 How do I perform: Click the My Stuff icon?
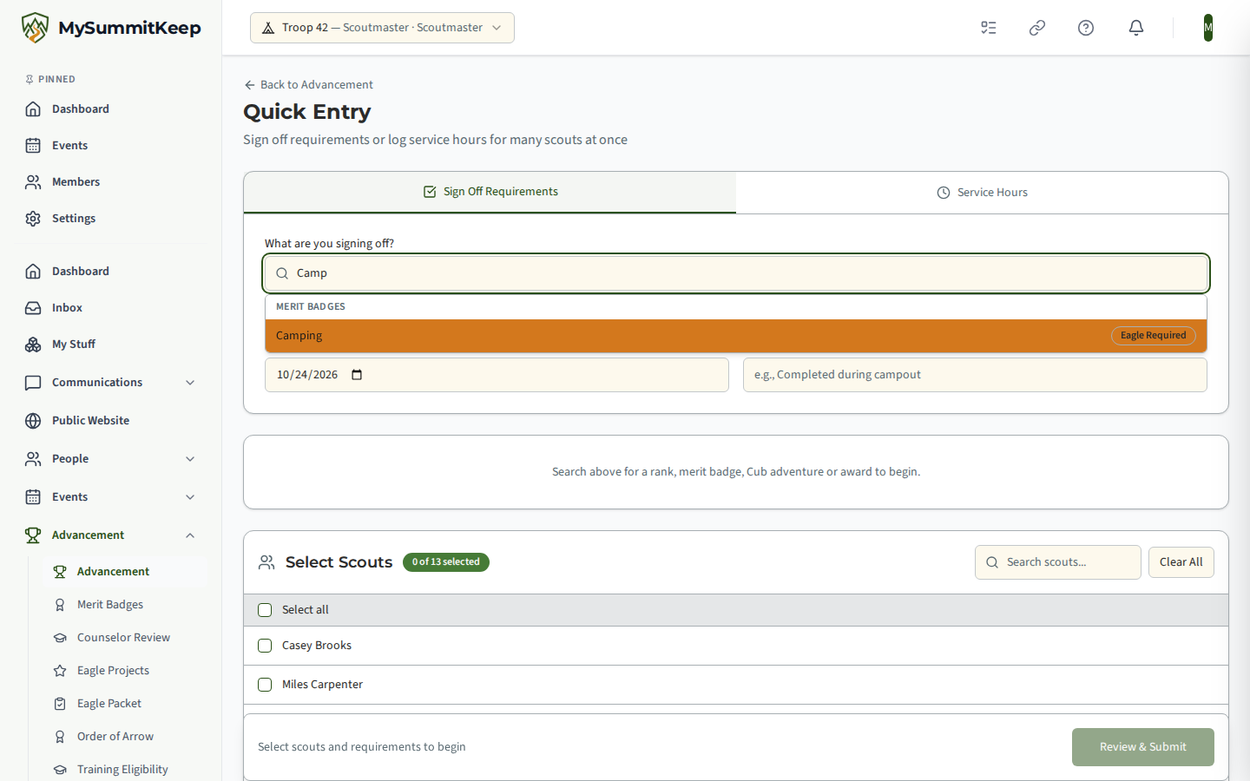click(33, 345)
